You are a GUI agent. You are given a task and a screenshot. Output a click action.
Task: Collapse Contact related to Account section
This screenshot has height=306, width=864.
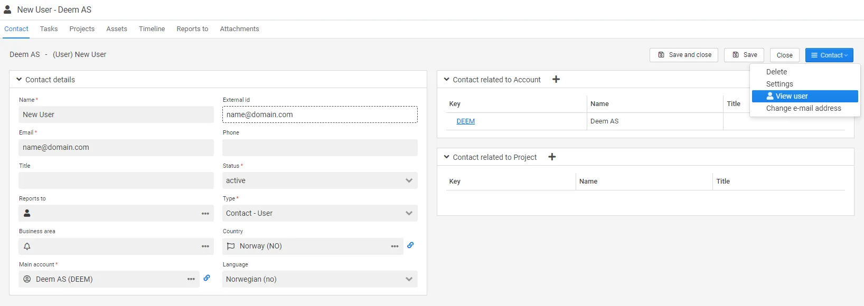pos(447,80)
